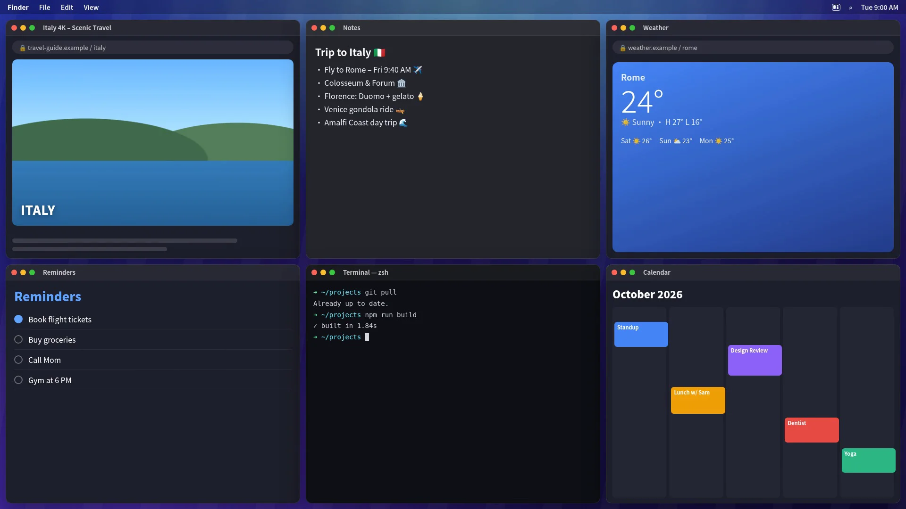This screenshot has height=509, width=906.
Task: Click the weather.example / rome address bar
Action: [753, 48]
